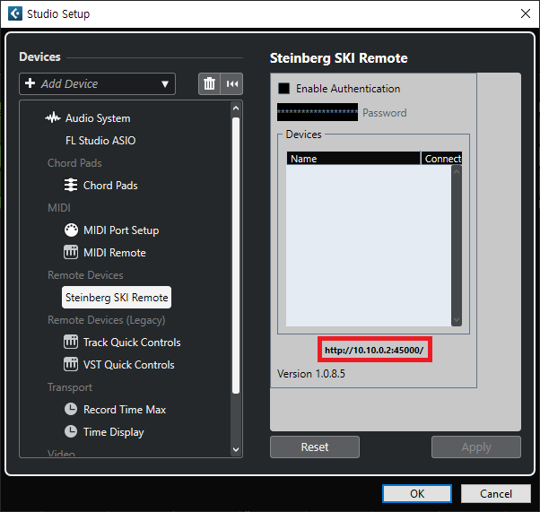Screen dimensions: 540x512
Task: Click the Remote Devices category heading
Action: [85, 275]
